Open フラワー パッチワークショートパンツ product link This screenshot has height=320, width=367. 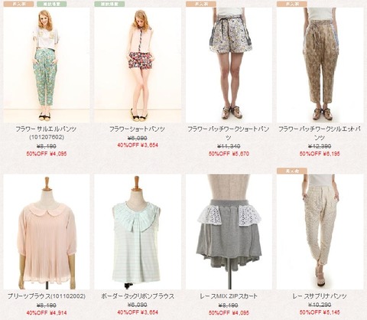[x=229, y=133]
